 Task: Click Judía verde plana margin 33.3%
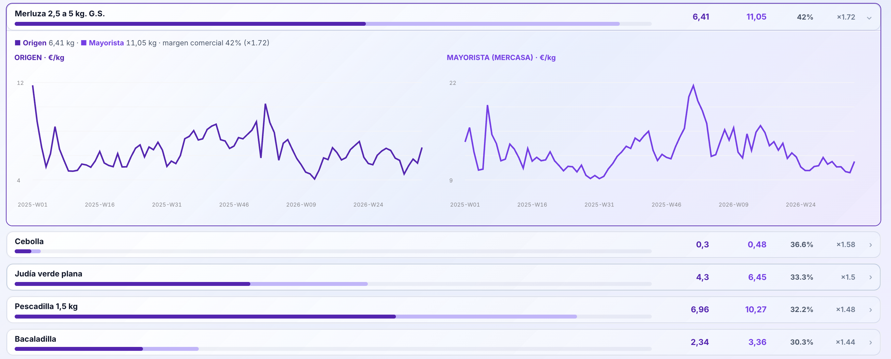pos(802,277)
